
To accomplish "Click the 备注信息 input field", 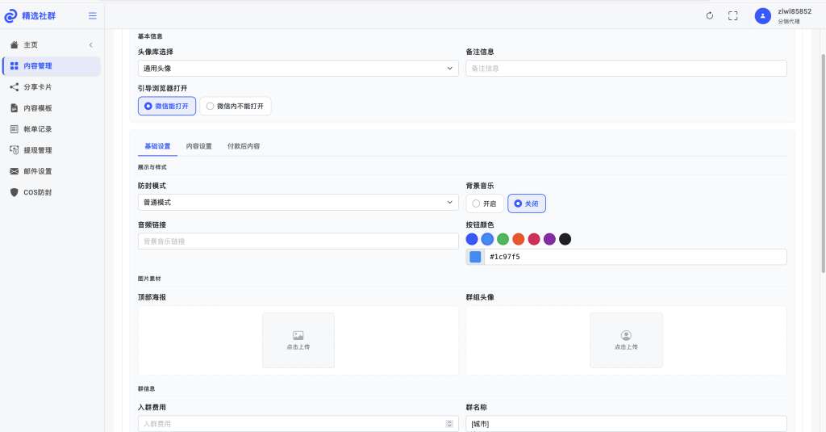I will pos(626,68).
